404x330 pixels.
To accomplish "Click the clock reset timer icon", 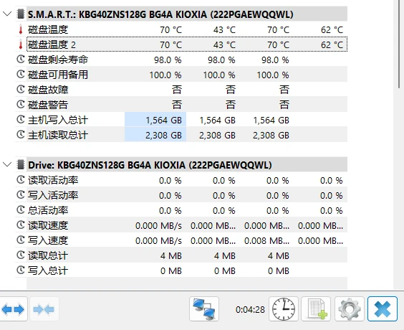I will pyautogui.click(x=284, y=309).
